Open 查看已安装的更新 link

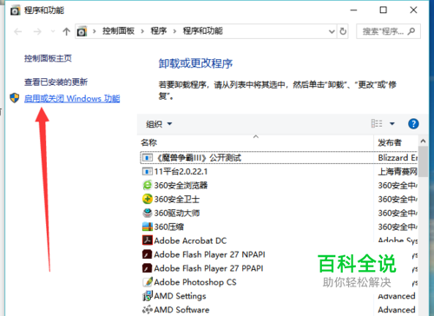pos(56,82)
